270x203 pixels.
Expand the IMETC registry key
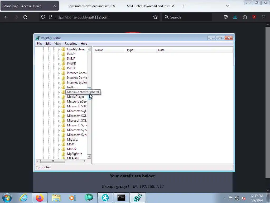(x=59, y=68)
